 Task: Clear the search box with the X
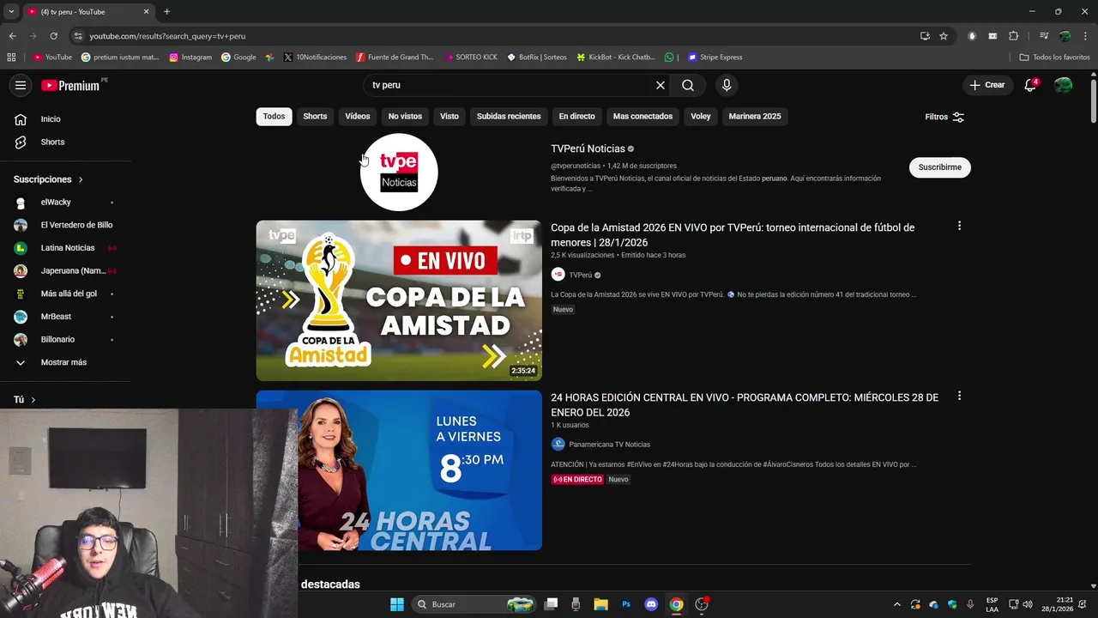tap(661, 85)
